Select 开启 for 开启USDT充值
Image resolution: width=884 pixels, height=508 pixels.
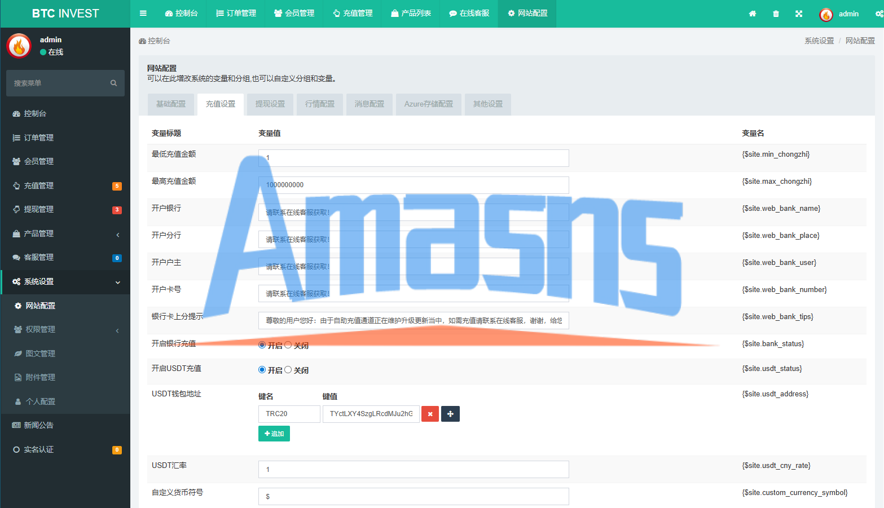coord(262,370)
